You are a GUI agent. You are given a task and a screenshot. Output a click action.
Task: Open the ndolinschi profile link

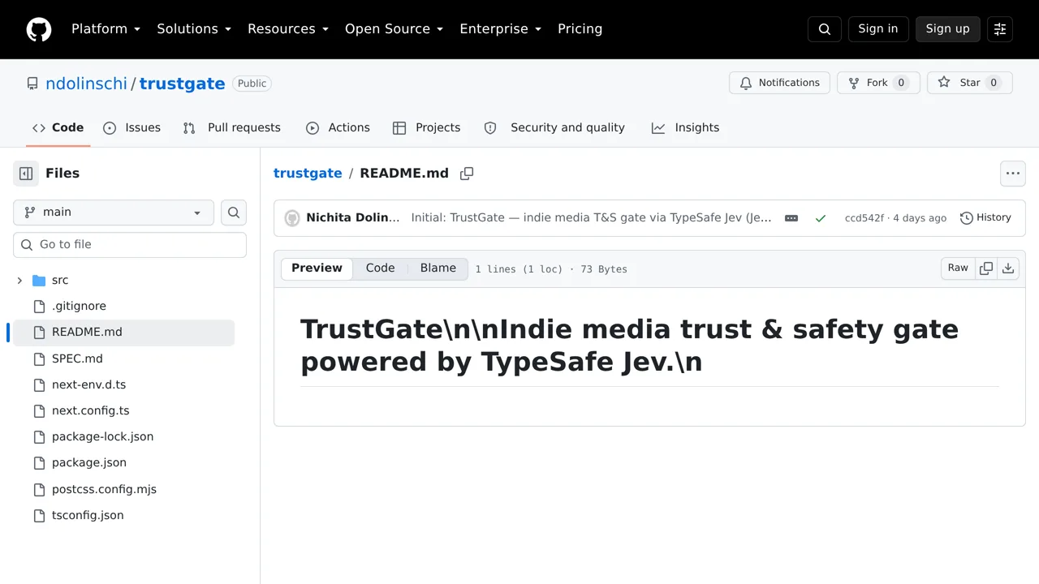coord(86,84)
